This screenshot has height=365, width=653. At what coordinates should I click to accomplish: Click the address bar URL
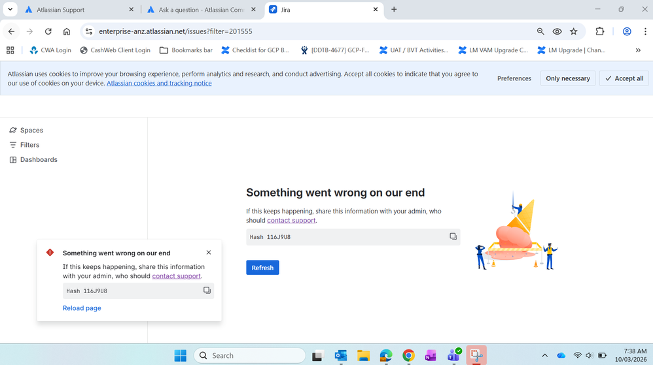click(175, 31)
